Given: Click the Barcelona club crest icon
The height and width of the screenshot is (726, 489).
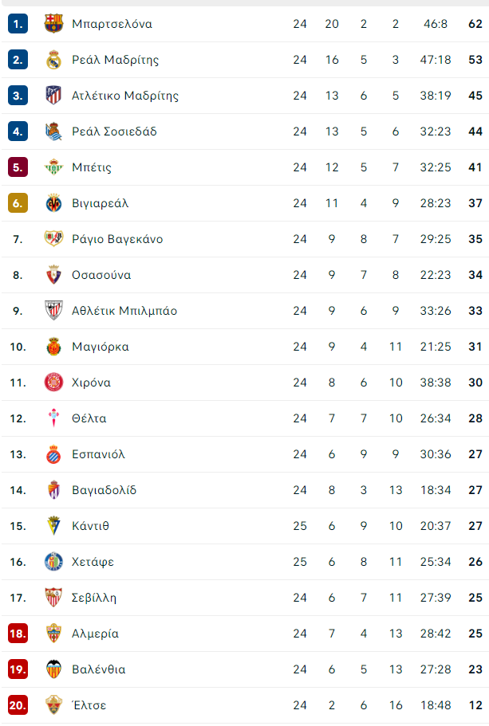Looking at the screenshot, I should [x=53, y=24].
